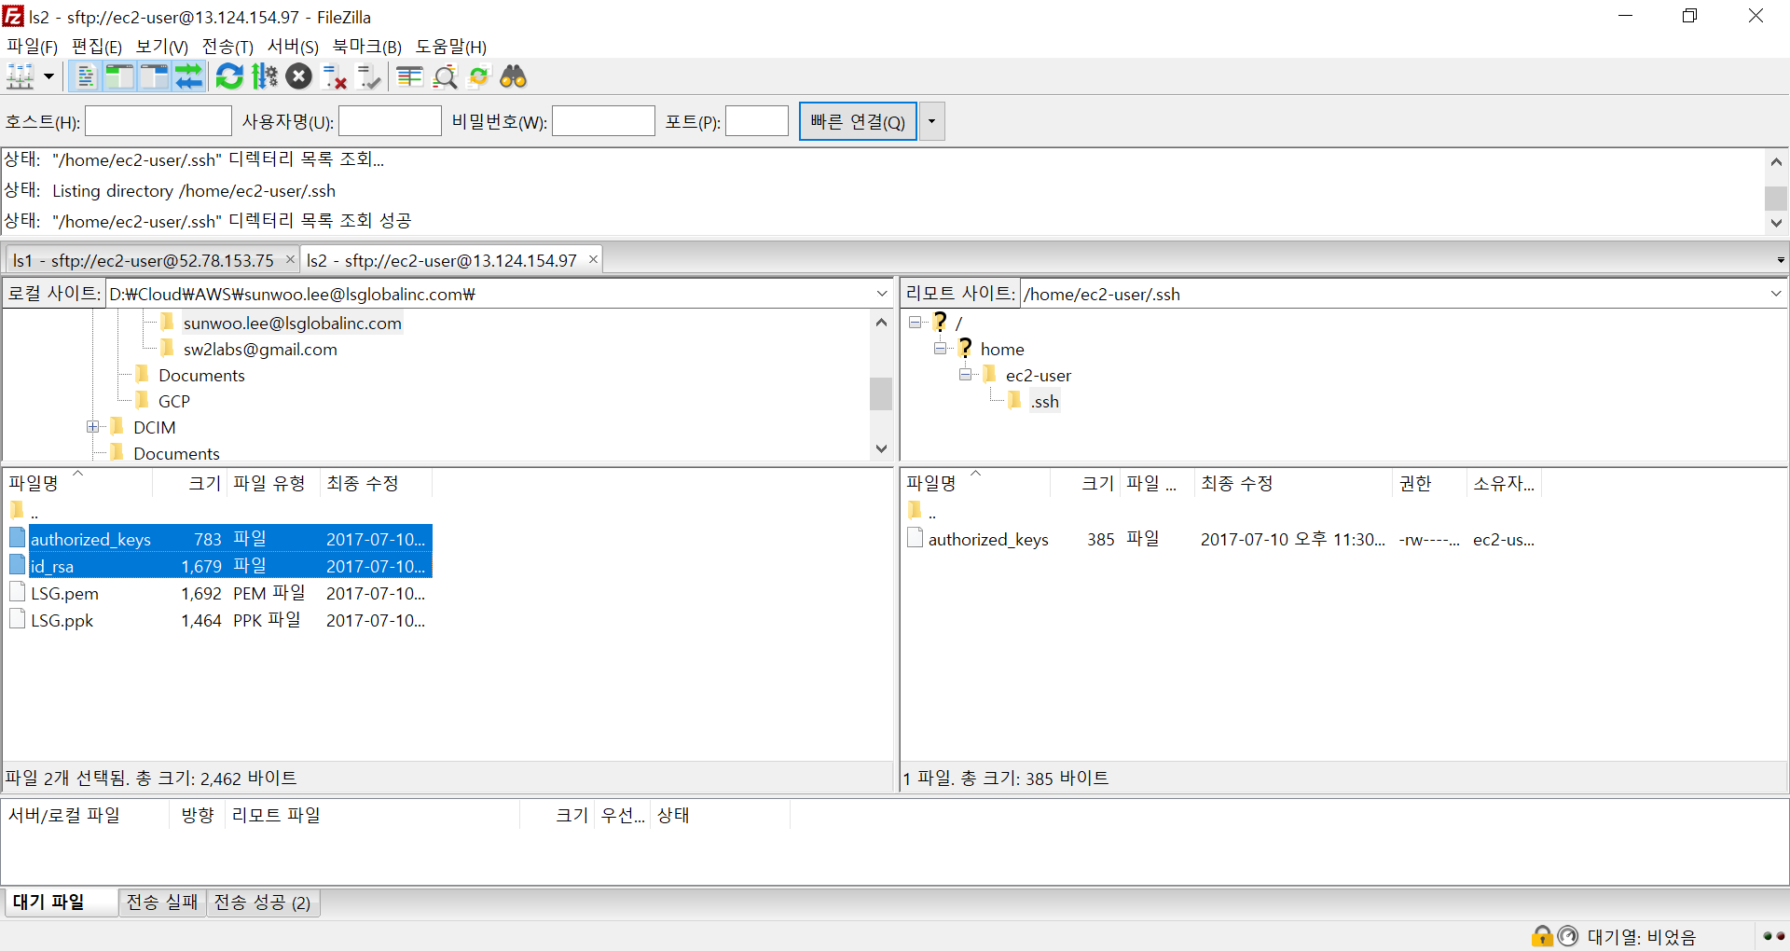Open the quick connect history dropdown
Screen dimensions: 1790x951
click(931, 121)
